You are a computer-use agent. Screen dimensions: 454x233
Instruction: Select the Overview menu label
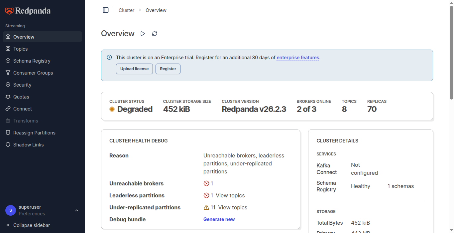point(24,37)
